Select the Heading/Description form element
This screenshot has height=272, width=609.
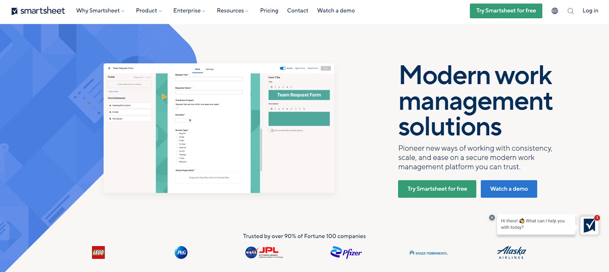tap(129, 105)
